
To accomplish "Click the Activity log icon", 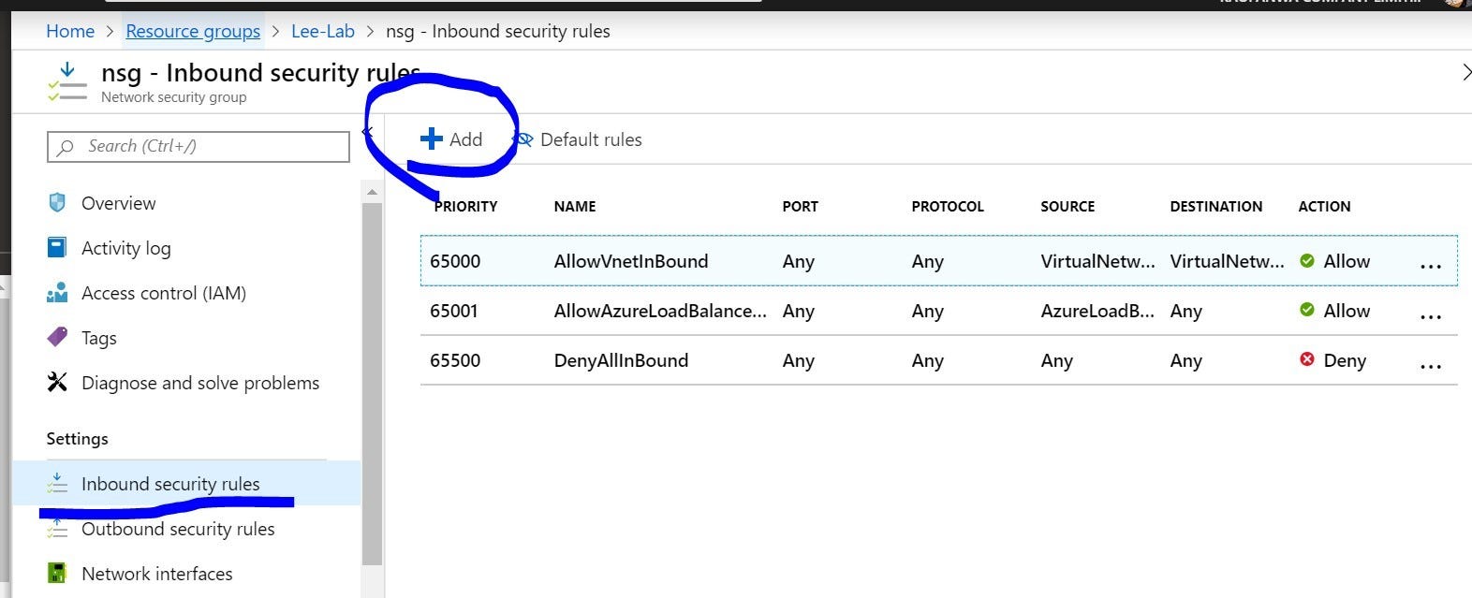I will (57, 248).
